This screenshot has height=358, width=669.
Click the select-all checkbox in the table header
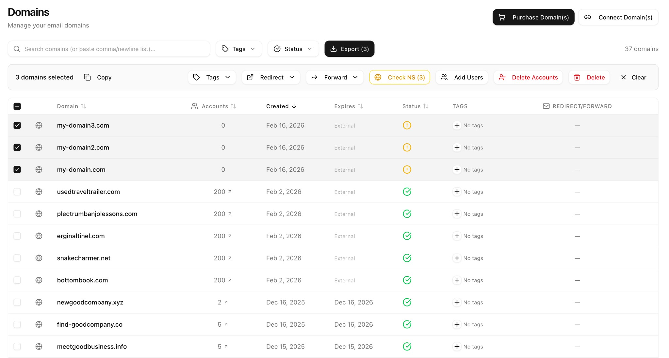pyautogui.click(x=17, y=106)
